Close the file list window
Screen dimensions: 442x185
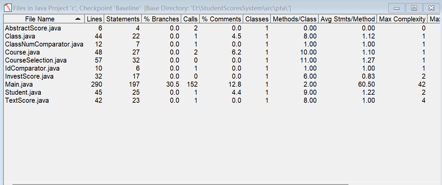pos(432,8)
